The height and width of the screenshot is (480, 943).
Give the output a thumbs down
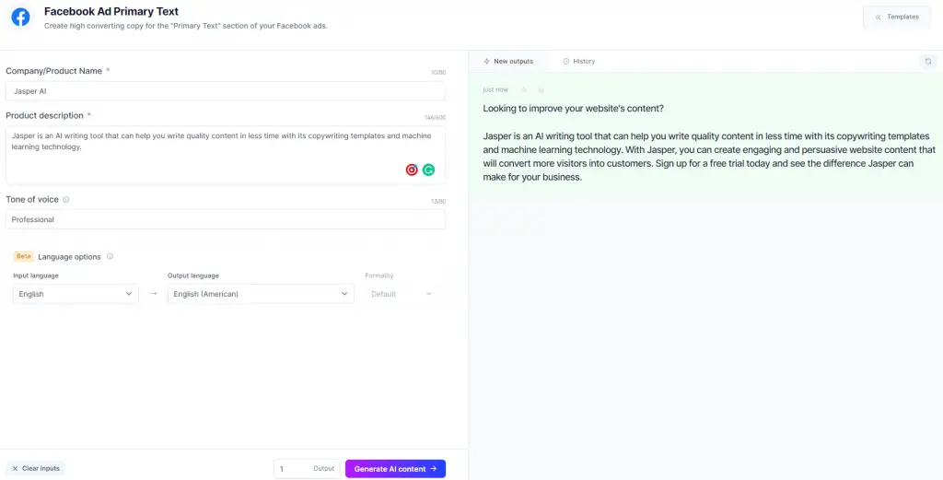(x=541, y=90)
